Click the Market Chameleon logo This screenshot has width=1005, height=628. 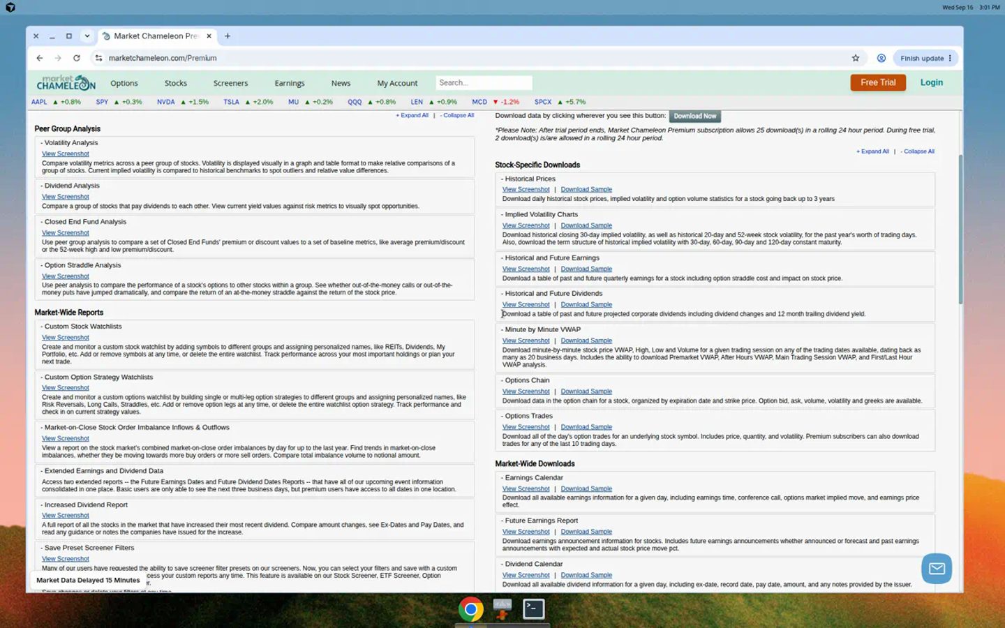(66, 82)
